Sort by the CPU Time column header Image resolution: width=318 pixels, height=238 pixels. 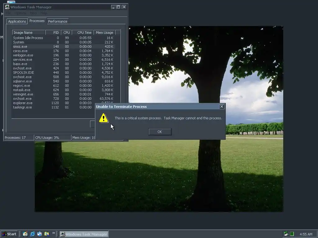pos(83,33)
